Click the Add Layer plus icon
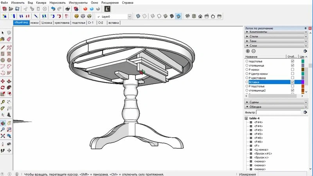Image resolution: width=313 pixels, height=176 pixels. point(248,51)
